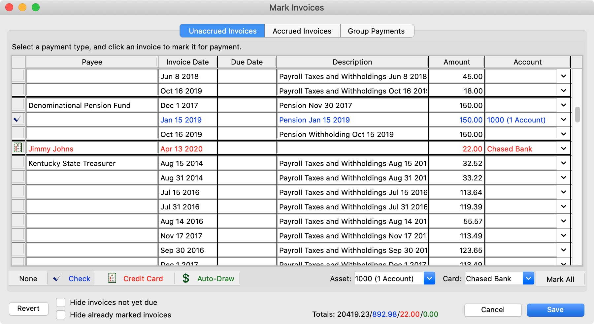The width and height of the screenshot is (594, 324).
Task: Click check mark on Pension Jan 15 2019 row
Action: point(17,119)
